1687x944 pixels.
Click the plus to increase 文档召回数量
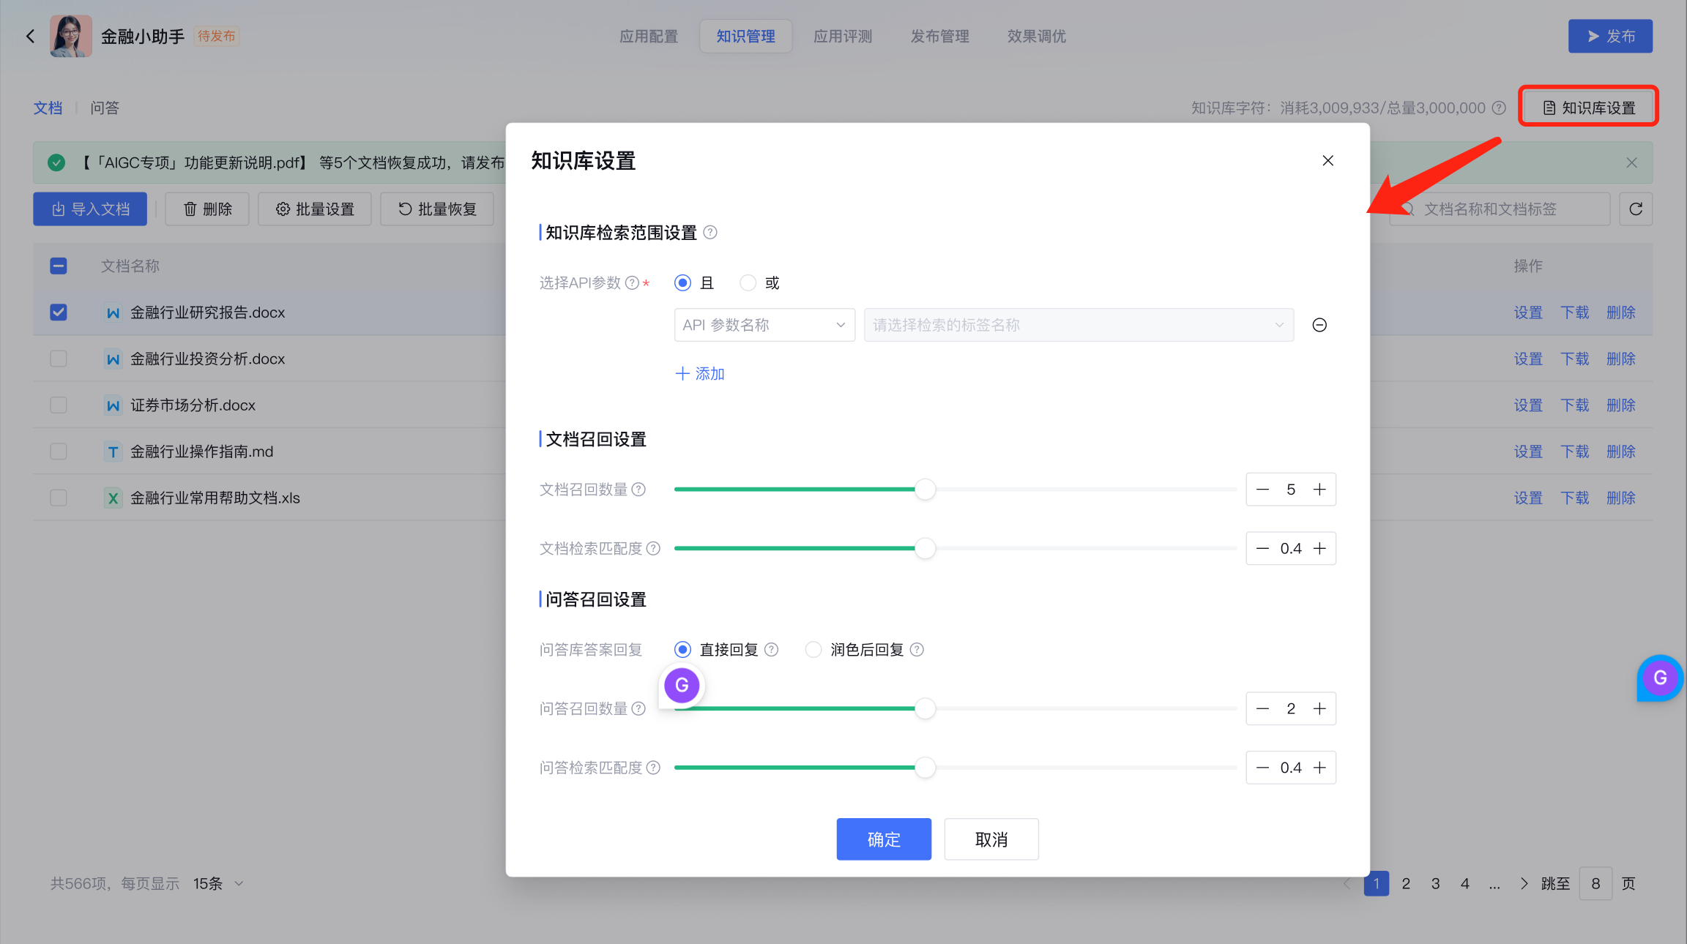coord(1319,490)
